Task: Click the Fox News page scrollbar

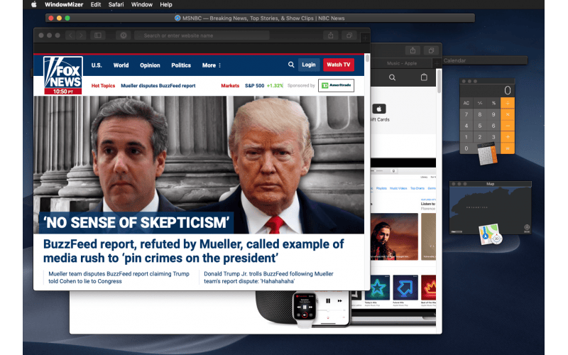Action: 367,58
